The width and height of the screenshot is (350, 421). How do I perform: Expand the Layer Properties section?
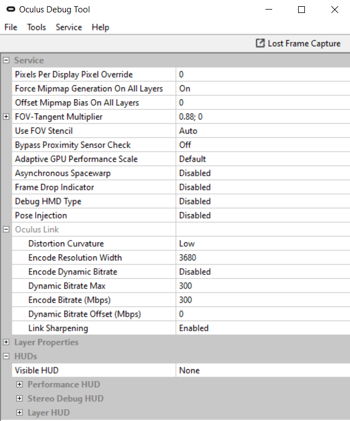(x=6, y=342)
